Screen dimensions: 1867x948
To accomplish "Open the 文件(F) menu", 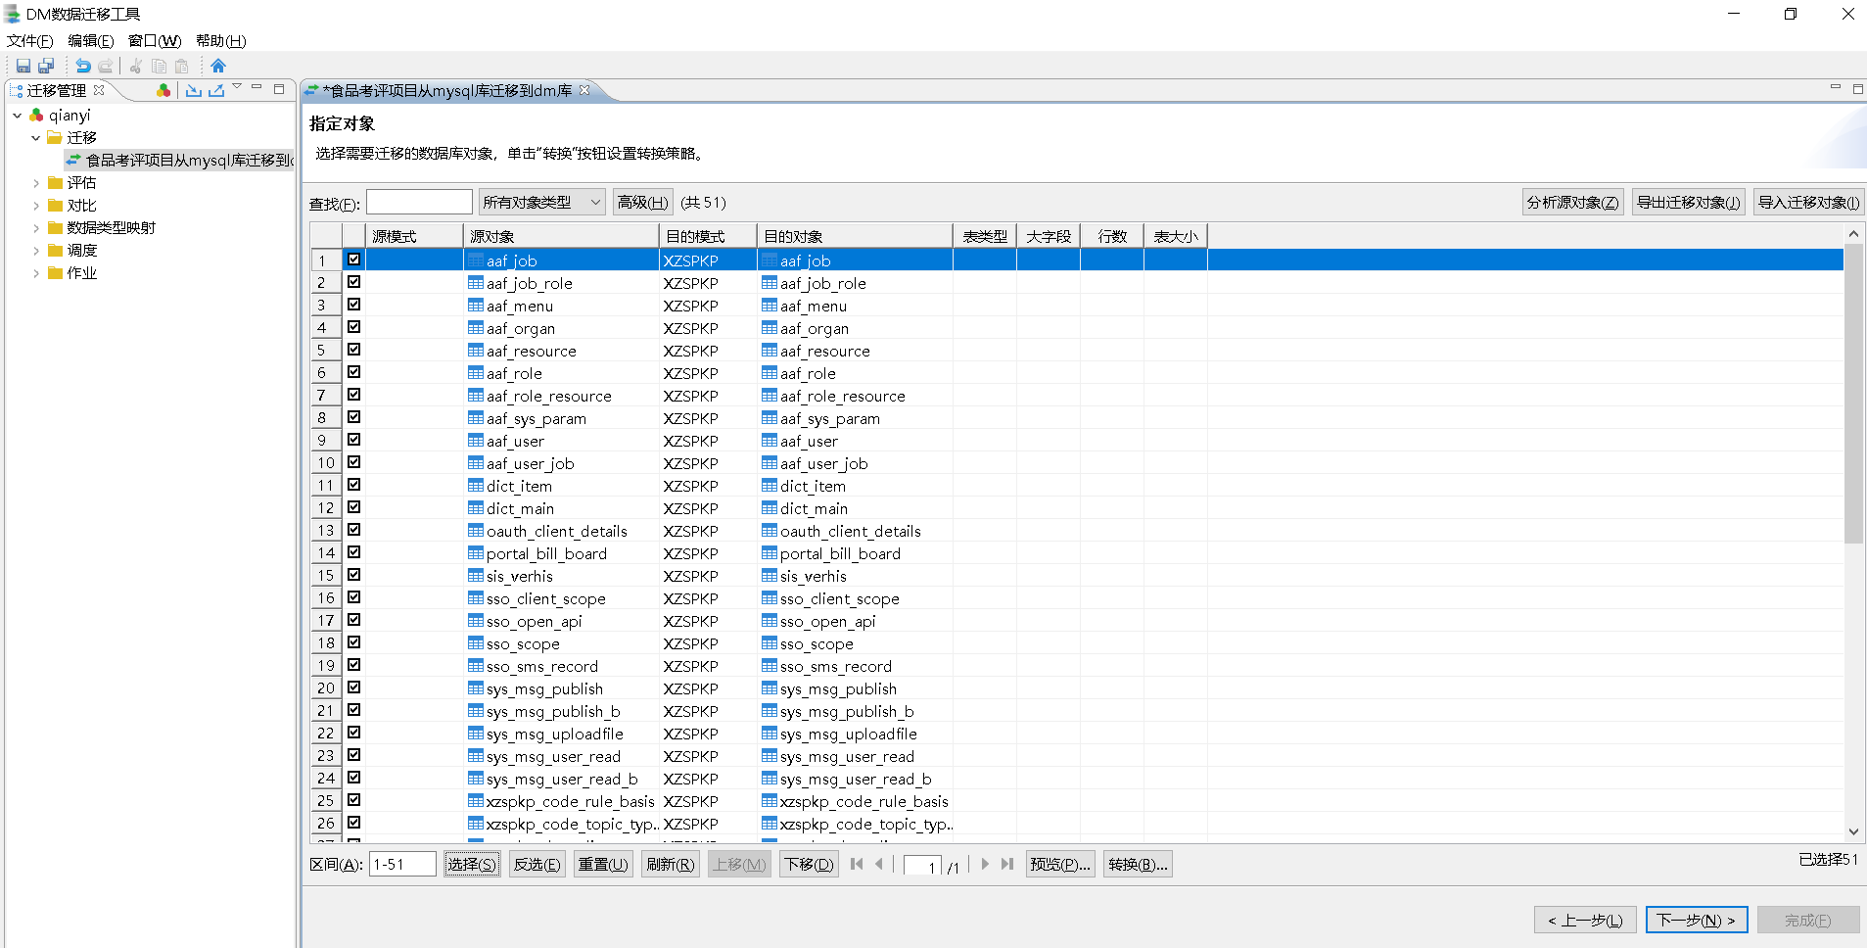I will coord(29,40).
